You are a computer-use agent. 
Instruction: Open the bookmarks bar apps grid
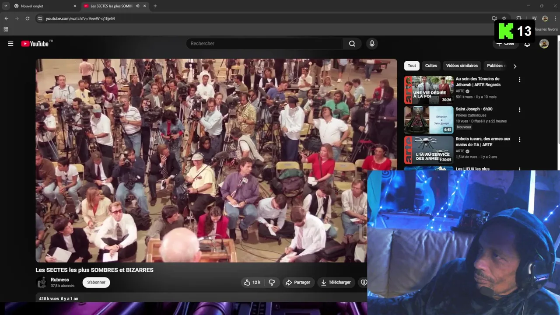click(6, 29)
